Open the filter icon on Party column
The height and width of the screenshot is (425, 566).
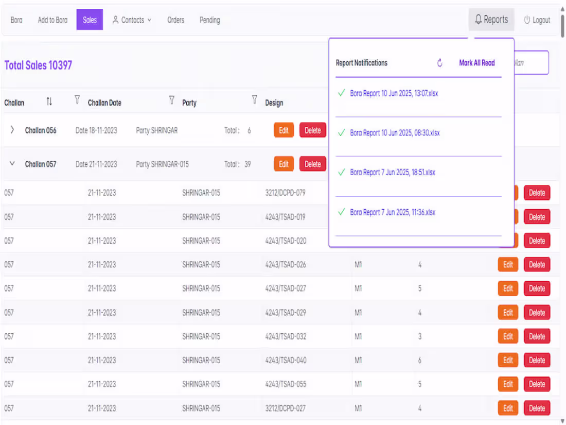(x=254, y=99)
